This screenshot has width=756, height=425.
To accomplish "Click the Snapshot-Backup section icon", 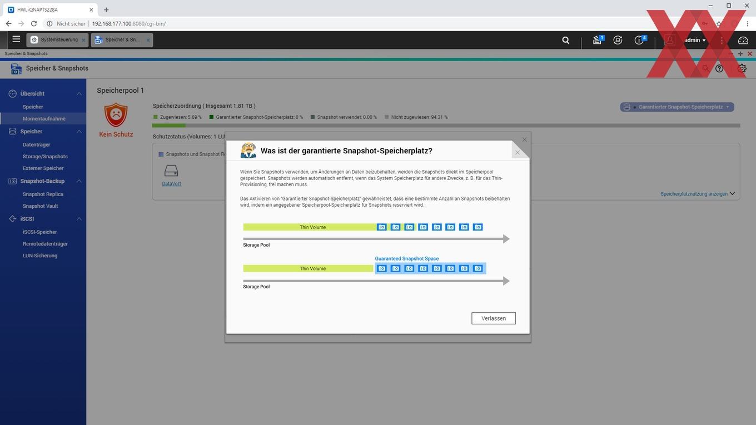I will pyautogui.click(x=12, y=181).
